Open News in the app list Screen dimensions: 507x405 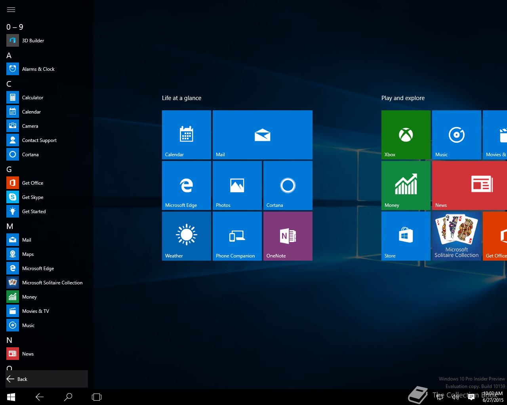click(x=47, y=354)
